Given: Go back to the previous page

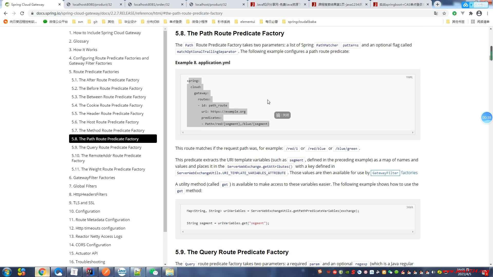Looking at the screenshot, I should coord(6,13).
